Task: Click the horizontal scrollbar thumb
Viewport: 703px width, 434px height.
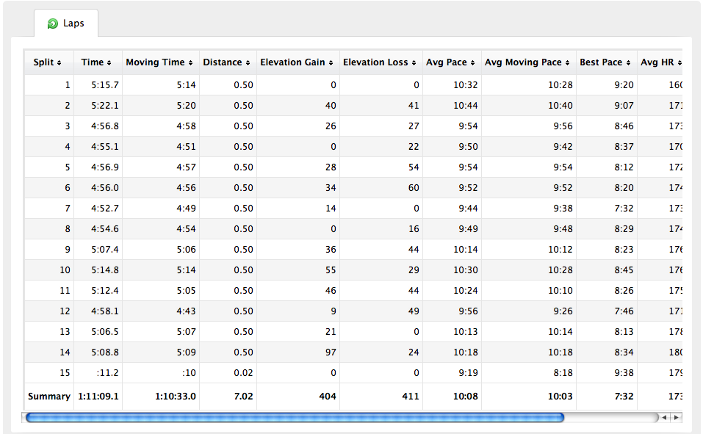Action: click(x=295, y=418)
